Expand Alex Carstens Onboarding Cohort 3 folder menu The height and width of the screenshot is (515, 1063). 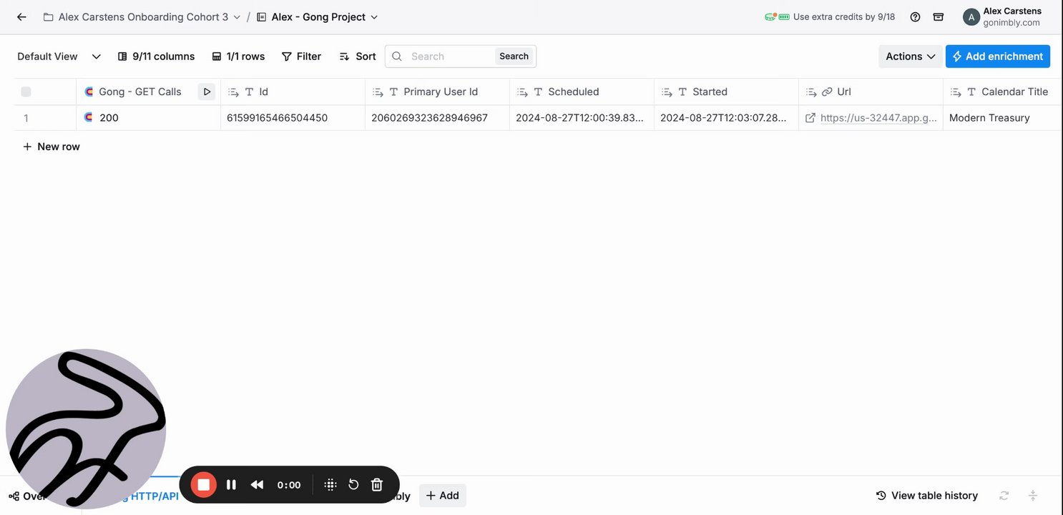coord(237,17)
